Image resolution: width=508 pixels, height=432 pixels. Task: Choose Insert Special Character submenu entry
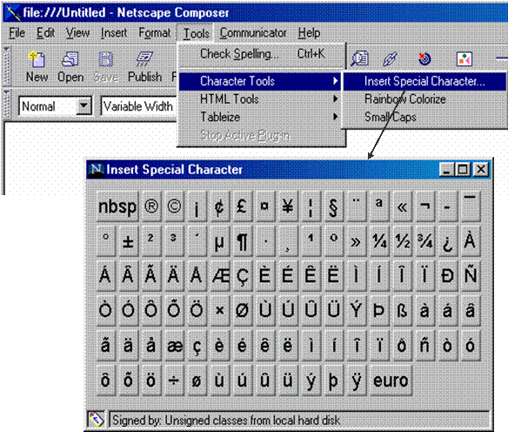[424, 81]
